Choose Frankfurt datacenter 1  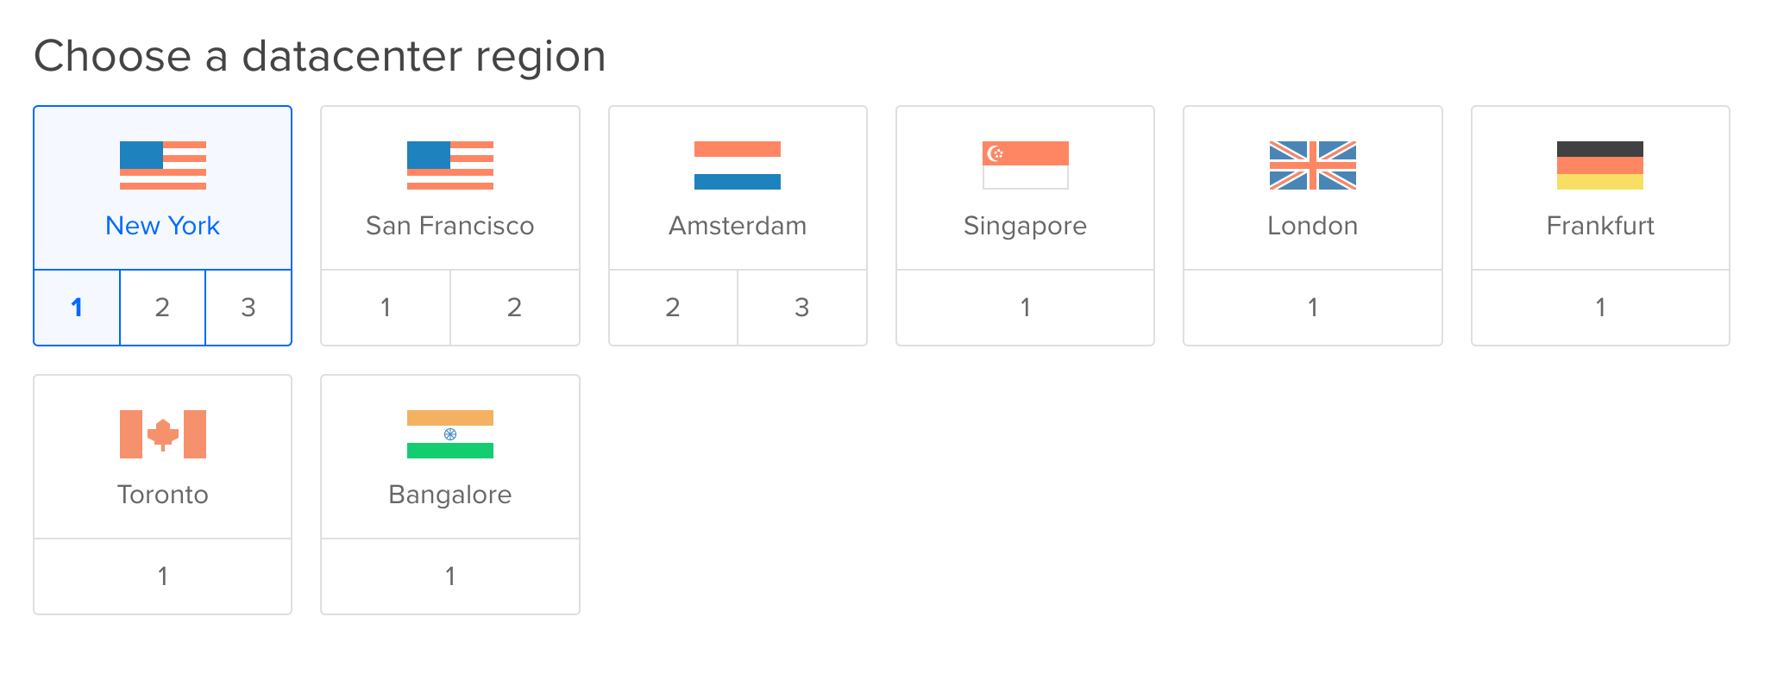[x=1600, y=308]
